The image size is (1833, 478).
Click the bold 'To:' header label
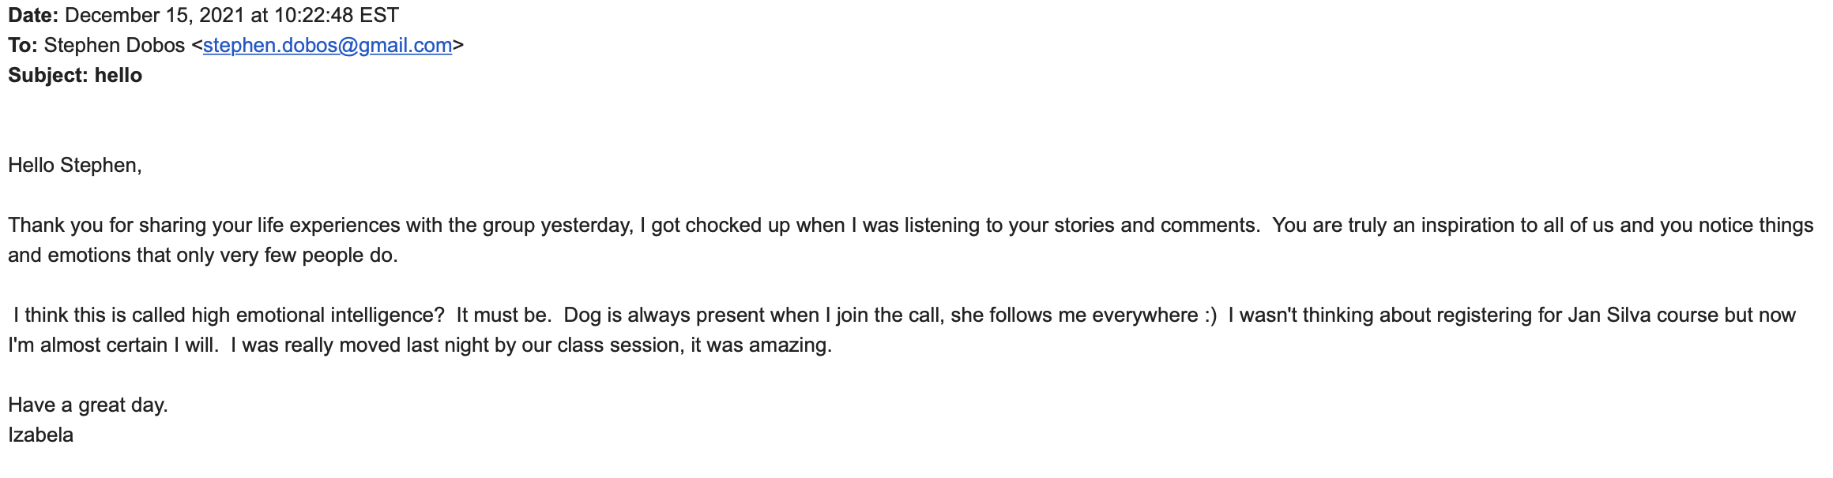coord(23,45)
